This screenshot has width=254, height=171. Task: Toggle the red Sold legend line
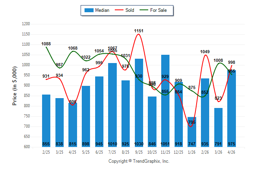click(119, 10)
